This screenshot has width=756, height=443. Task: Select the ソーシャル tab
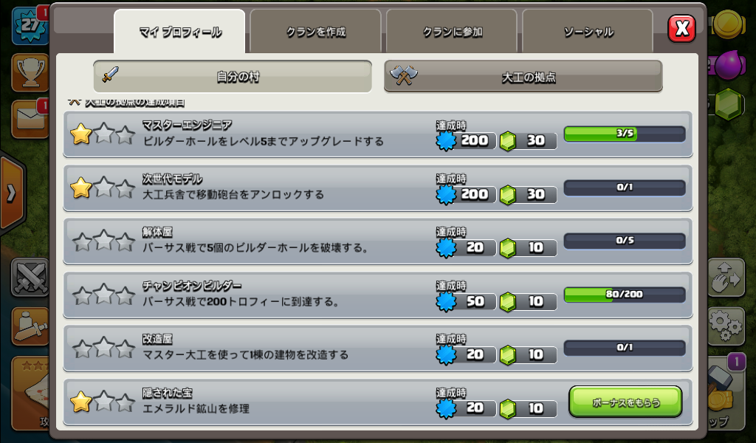point(588,32)
